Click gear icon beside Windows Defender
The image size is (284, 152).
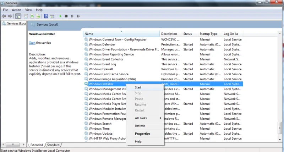pyautogui.click(x=86, y=44)
